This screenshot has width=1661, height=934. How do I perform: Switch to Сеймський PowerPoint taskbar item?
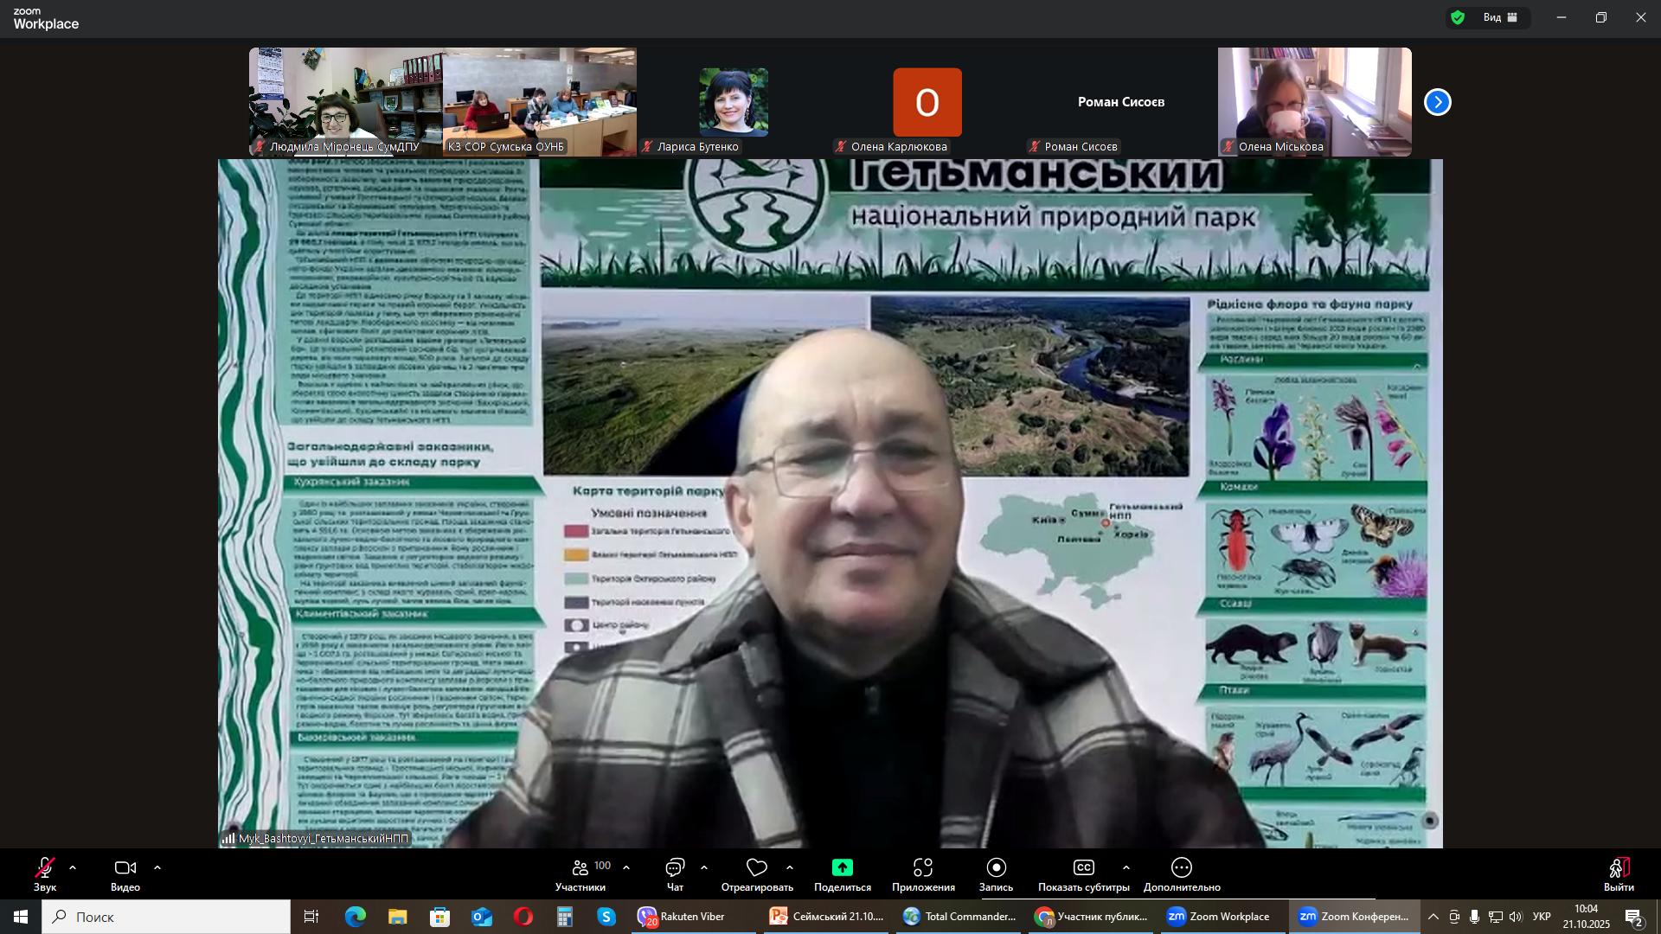(827, 917)
